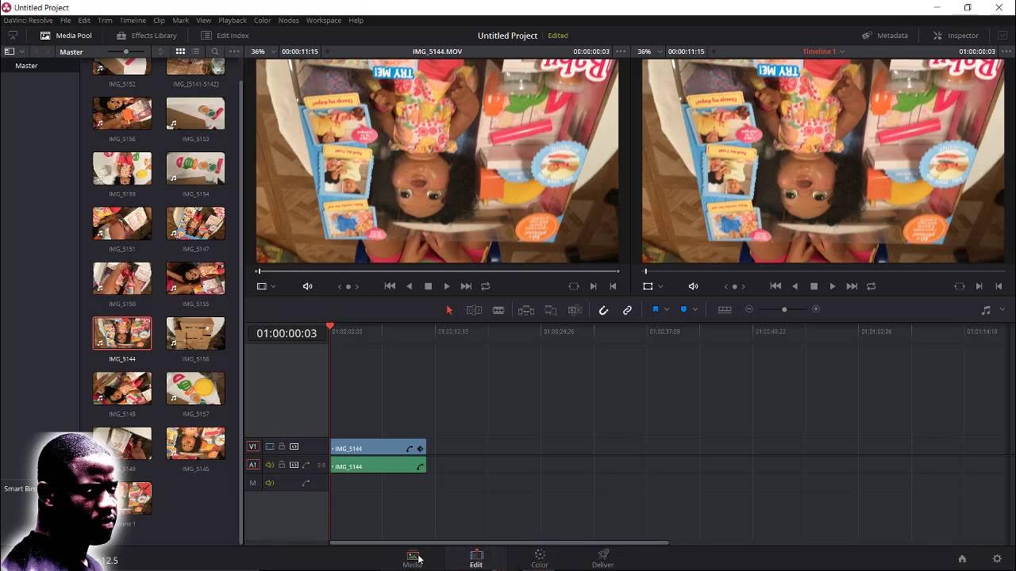Open the Effects Library panel

[147, 36]
